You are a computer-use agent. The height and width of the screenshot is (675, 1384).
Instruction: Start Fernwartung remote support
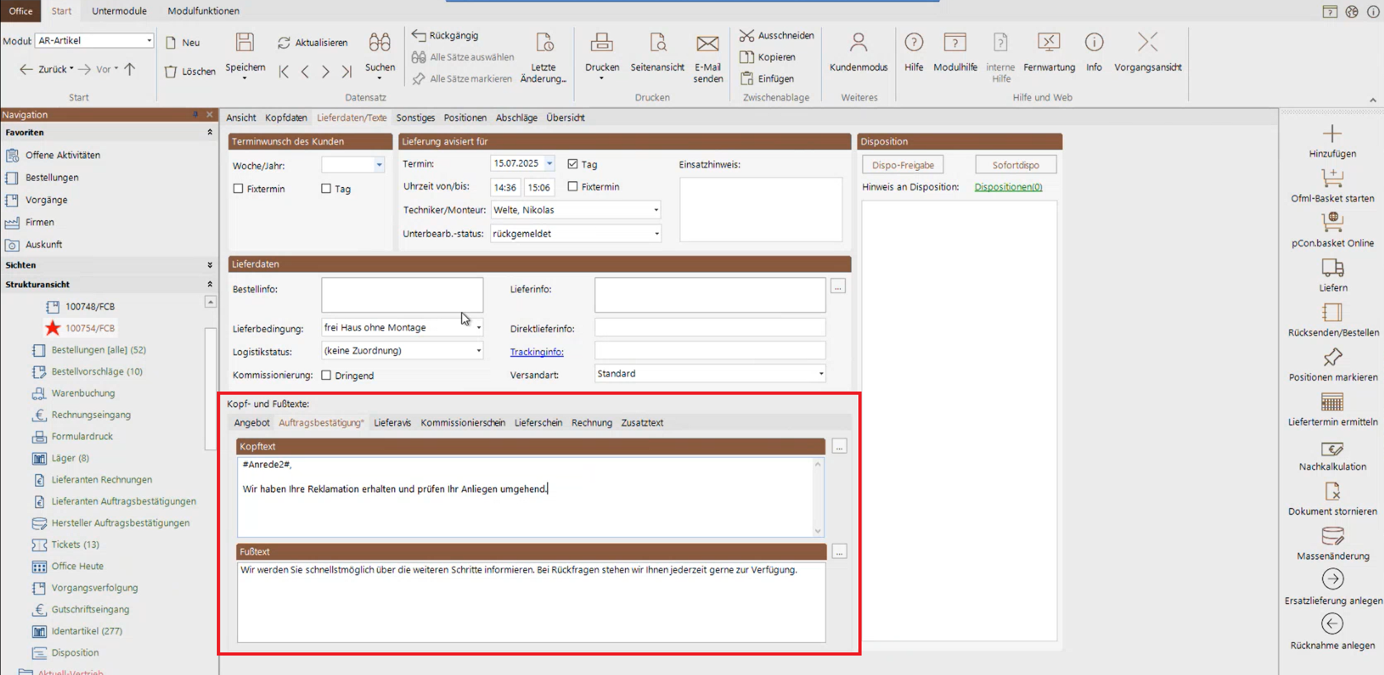click(x=1049, y=43)
